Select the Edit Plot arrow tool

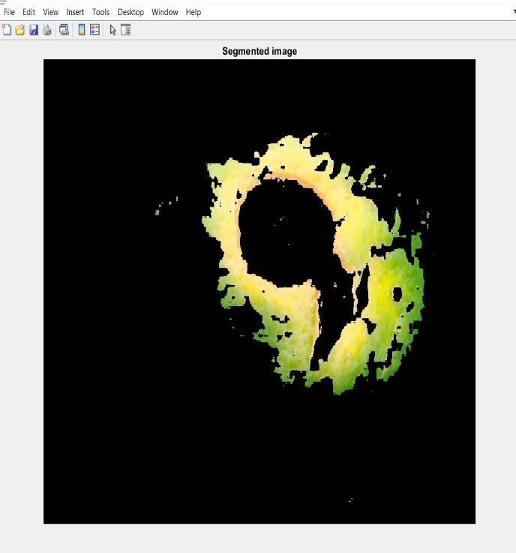click(x=112, y=30)
